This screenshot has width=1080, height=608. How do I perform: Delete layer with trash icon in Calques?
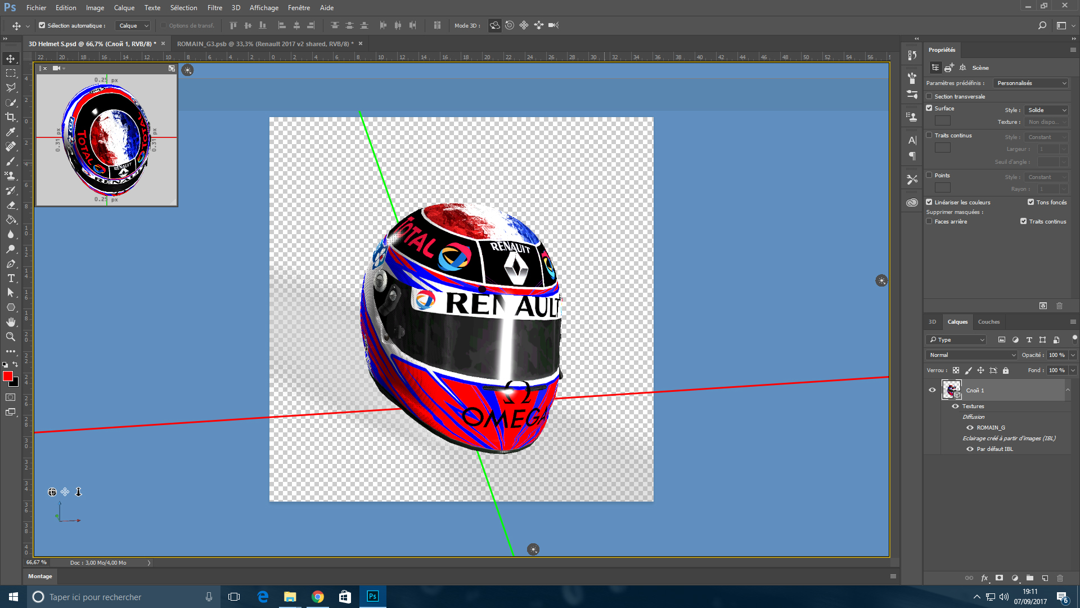click(x=1060, y=578)
